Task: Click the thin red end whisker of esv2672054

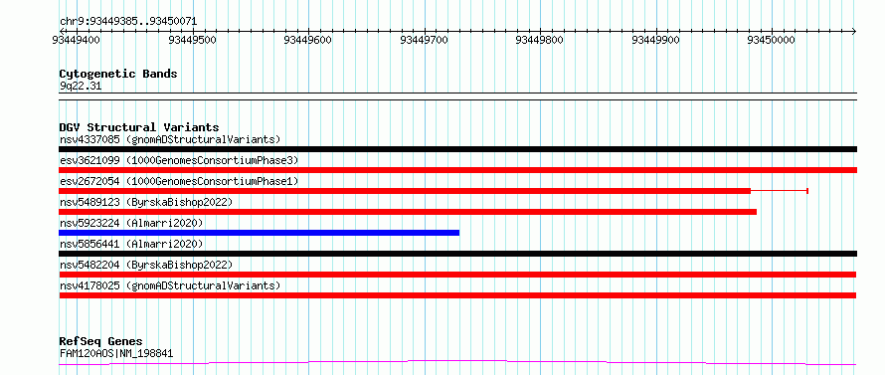Action: click(780, 191)
